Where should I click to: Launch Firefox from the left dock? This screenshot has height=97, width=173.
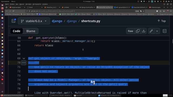(2, 8)
